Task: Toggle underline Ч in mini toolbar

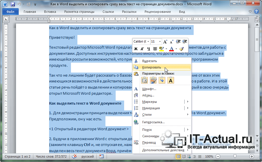Action: (149, 49)
